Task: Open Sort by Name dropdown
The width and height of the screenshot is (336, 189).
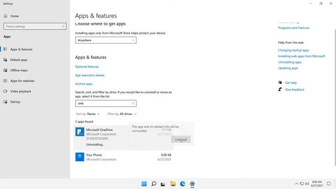Action: [88, 114]
